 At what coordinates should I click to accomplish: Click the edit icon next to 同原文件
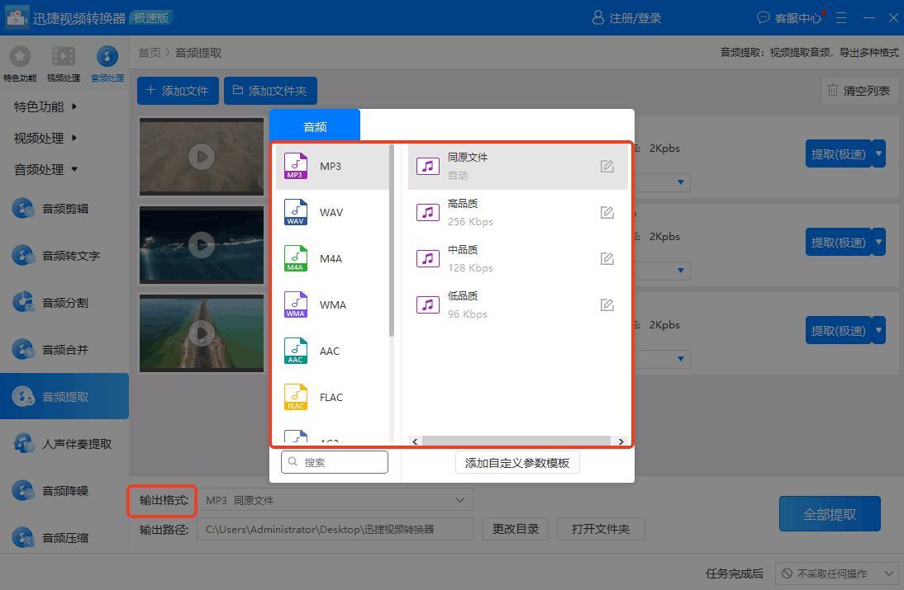(607, 167)
